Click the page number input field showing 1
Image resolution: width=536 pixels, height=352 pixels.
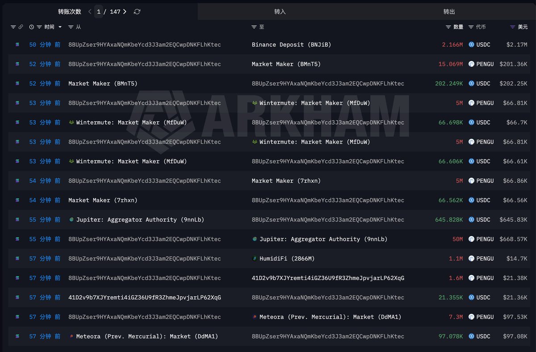pos(99,12)
